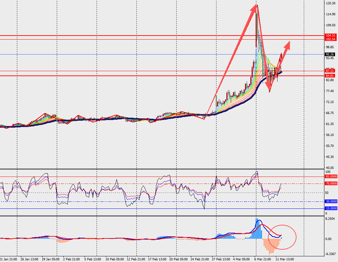338x262 pixels.
Task: Select the red 87.11 price label
Action: 330,71
